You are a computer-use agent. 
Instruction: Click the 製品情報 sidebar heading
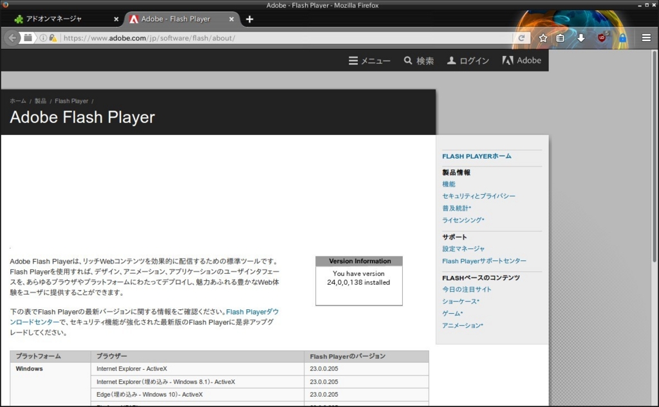456,172
